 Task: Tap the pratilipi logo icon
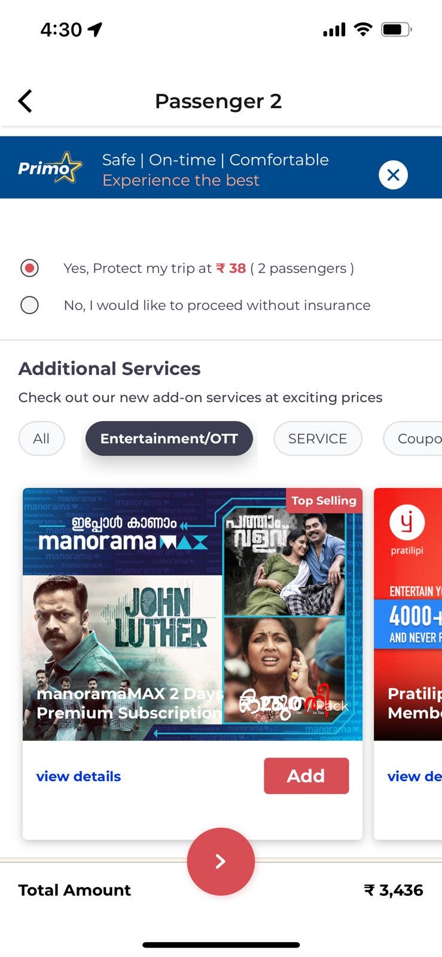click(x=407, y=522)
